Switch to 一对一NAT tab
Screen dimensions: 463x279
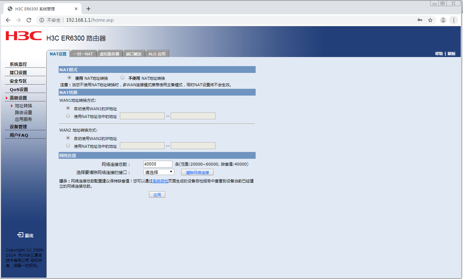coord(83,54)
